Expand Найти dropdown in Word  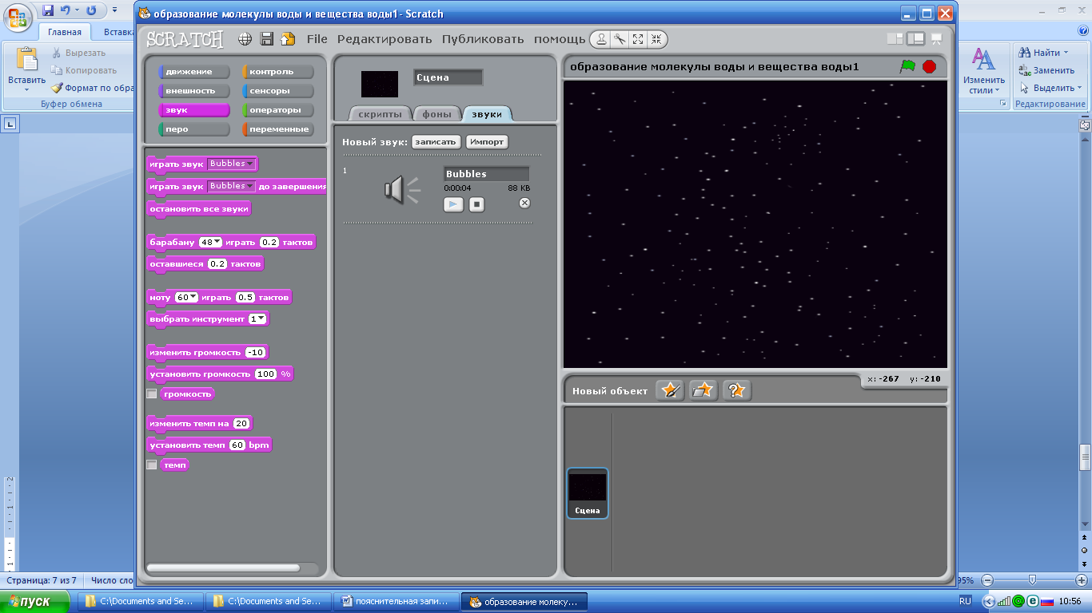[1067, 53]
